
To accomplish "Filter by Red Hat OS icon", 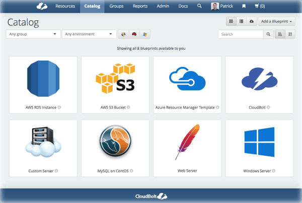I will tap(134, 34).
